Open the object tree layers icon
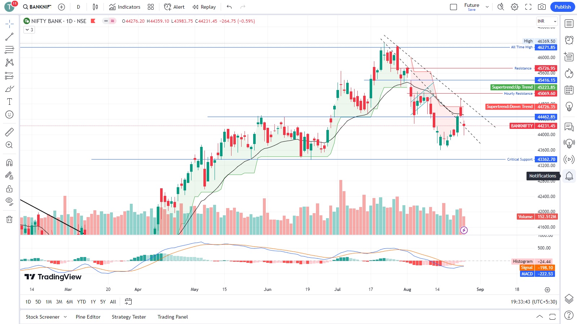The image size is (577, 324). [x=569, y=298]
